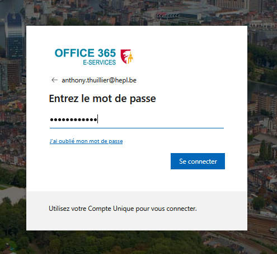Click the "Entrez le mot de passe" heading
The height and width of the screenshot is (254, 277).
102,99
